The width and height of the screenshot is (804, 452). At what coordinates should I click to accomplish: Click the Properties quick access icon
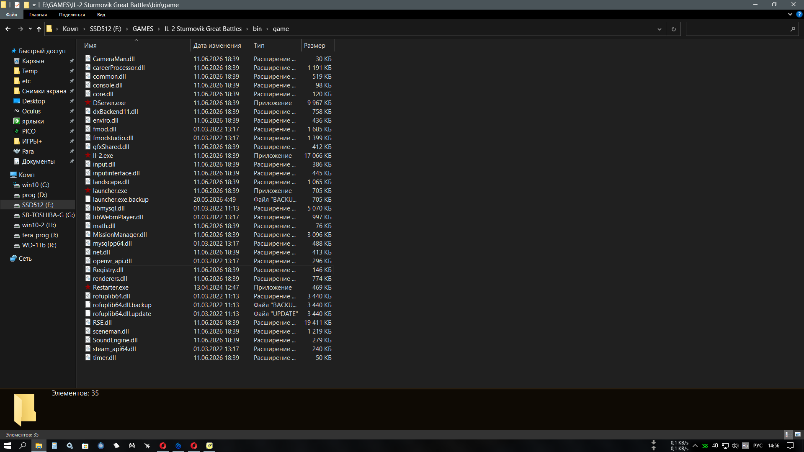point(17,5)
